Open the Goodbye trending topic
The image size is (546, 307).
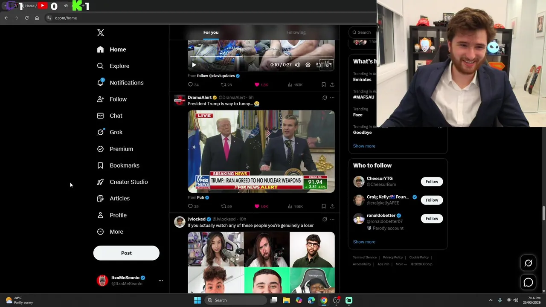(362, 133)
